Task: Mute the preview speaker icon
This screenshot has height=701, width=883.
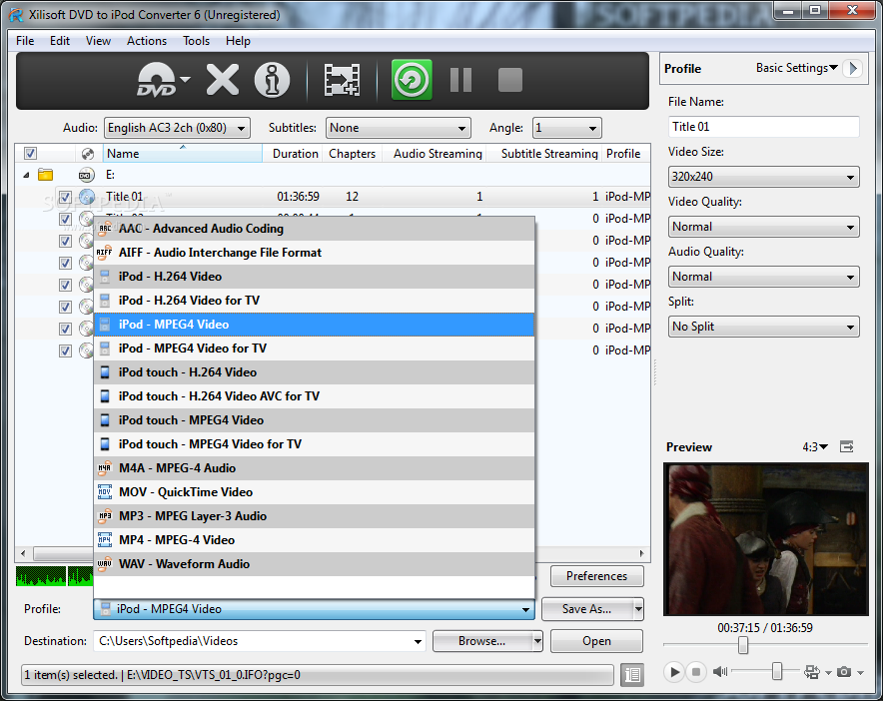Action: (x=720, y=672)
